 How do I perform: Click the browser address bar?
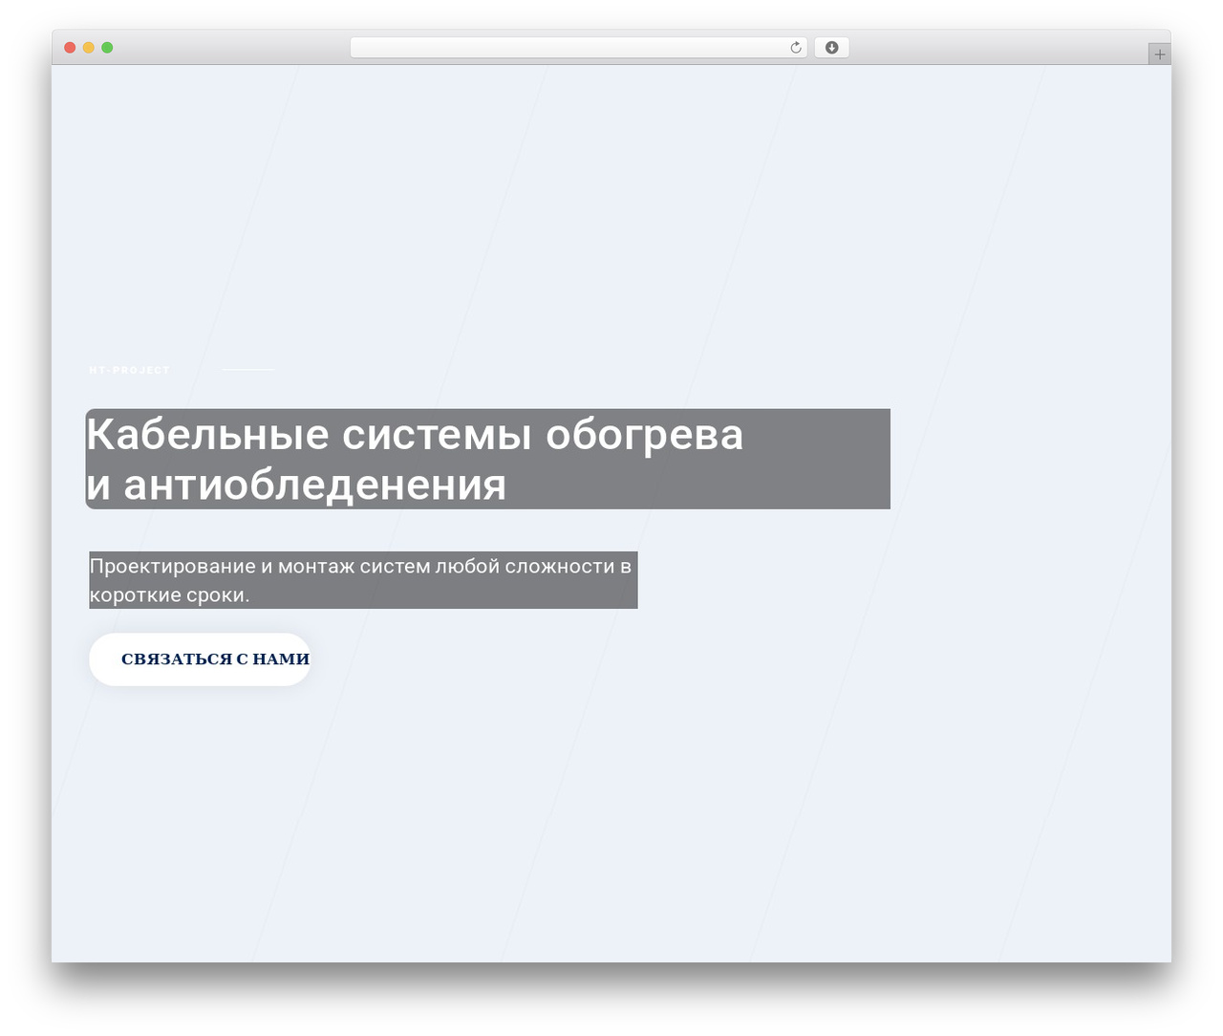[578, 48]
